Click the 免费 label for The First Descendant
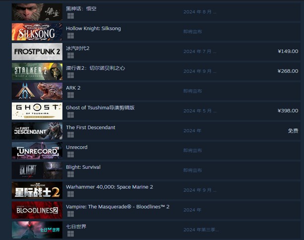This screenshot has width=304, height=240. (293, 131)
